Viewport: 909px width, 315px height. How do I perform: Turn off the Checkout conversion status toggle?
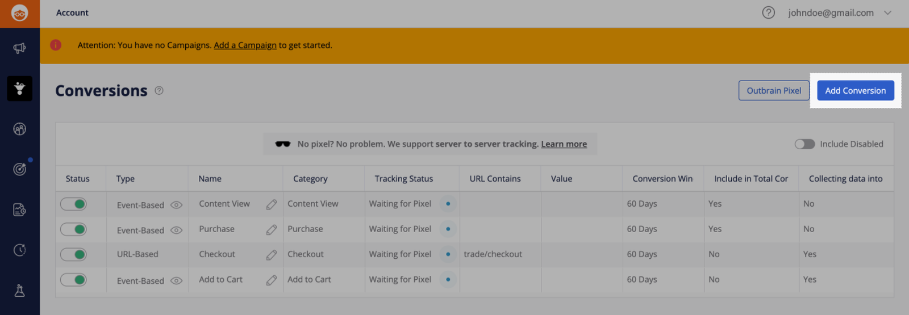point(74,254)
